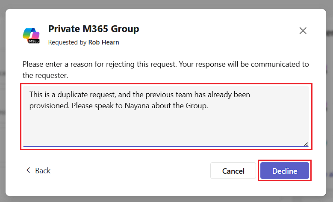
Task: Click the "Requested by" label text
Action: click(x=67, y=42)
